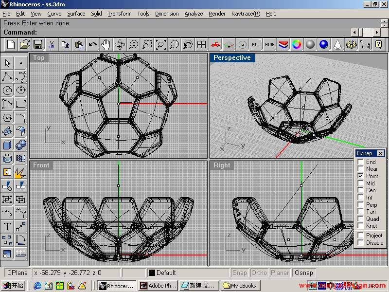
Task: Uncheck the Point osnap checkbox
Action: tap(360, 176)
